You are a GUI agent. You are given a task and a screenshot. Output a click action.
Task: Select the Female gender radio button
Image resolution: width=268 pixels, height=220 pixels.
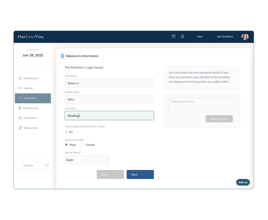pos(83,145)
